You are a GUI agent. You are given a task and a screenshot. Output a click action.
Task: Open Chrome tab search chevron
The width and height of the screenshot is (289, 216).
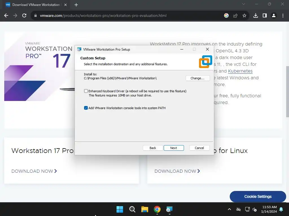(244, 4)
